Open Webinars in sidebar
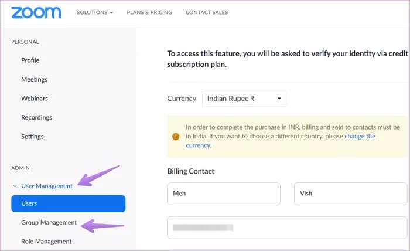This screenshot has width=410, height=251. pos(35,99)
